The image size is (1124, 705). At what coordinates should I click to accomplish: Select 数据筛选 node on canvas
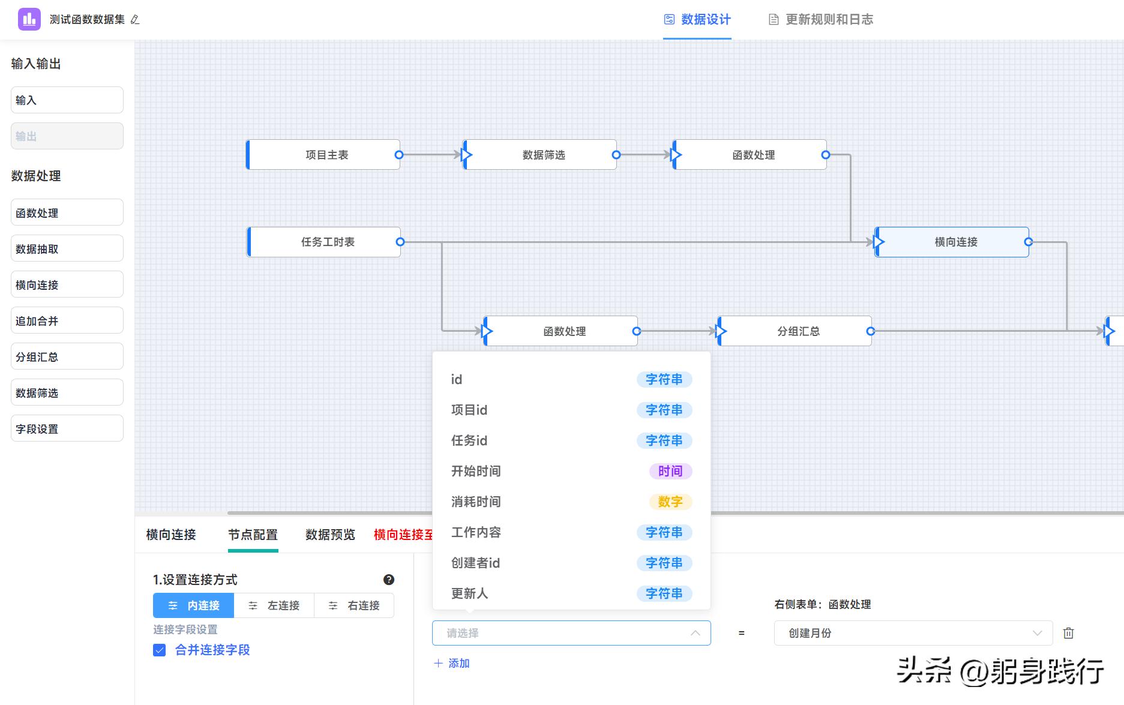539,155
